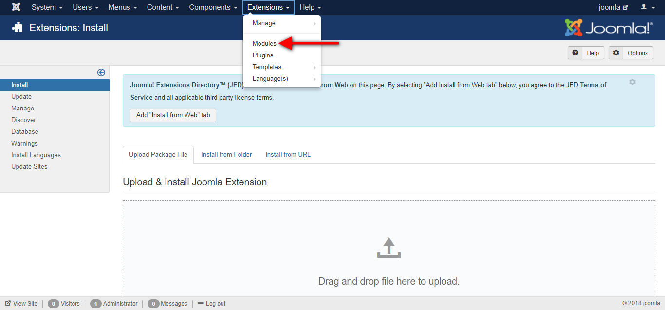The width and height of the screenshot is (665, 310).
Task: Click View Site in the status bar
Action: [x=21, y=304]
